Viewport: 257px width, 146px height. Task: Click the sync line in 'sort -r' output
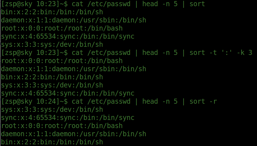[x=68, y=118]
